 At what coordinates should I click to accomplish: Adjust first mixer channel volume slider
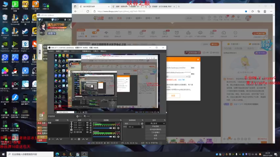coord(103,128)
